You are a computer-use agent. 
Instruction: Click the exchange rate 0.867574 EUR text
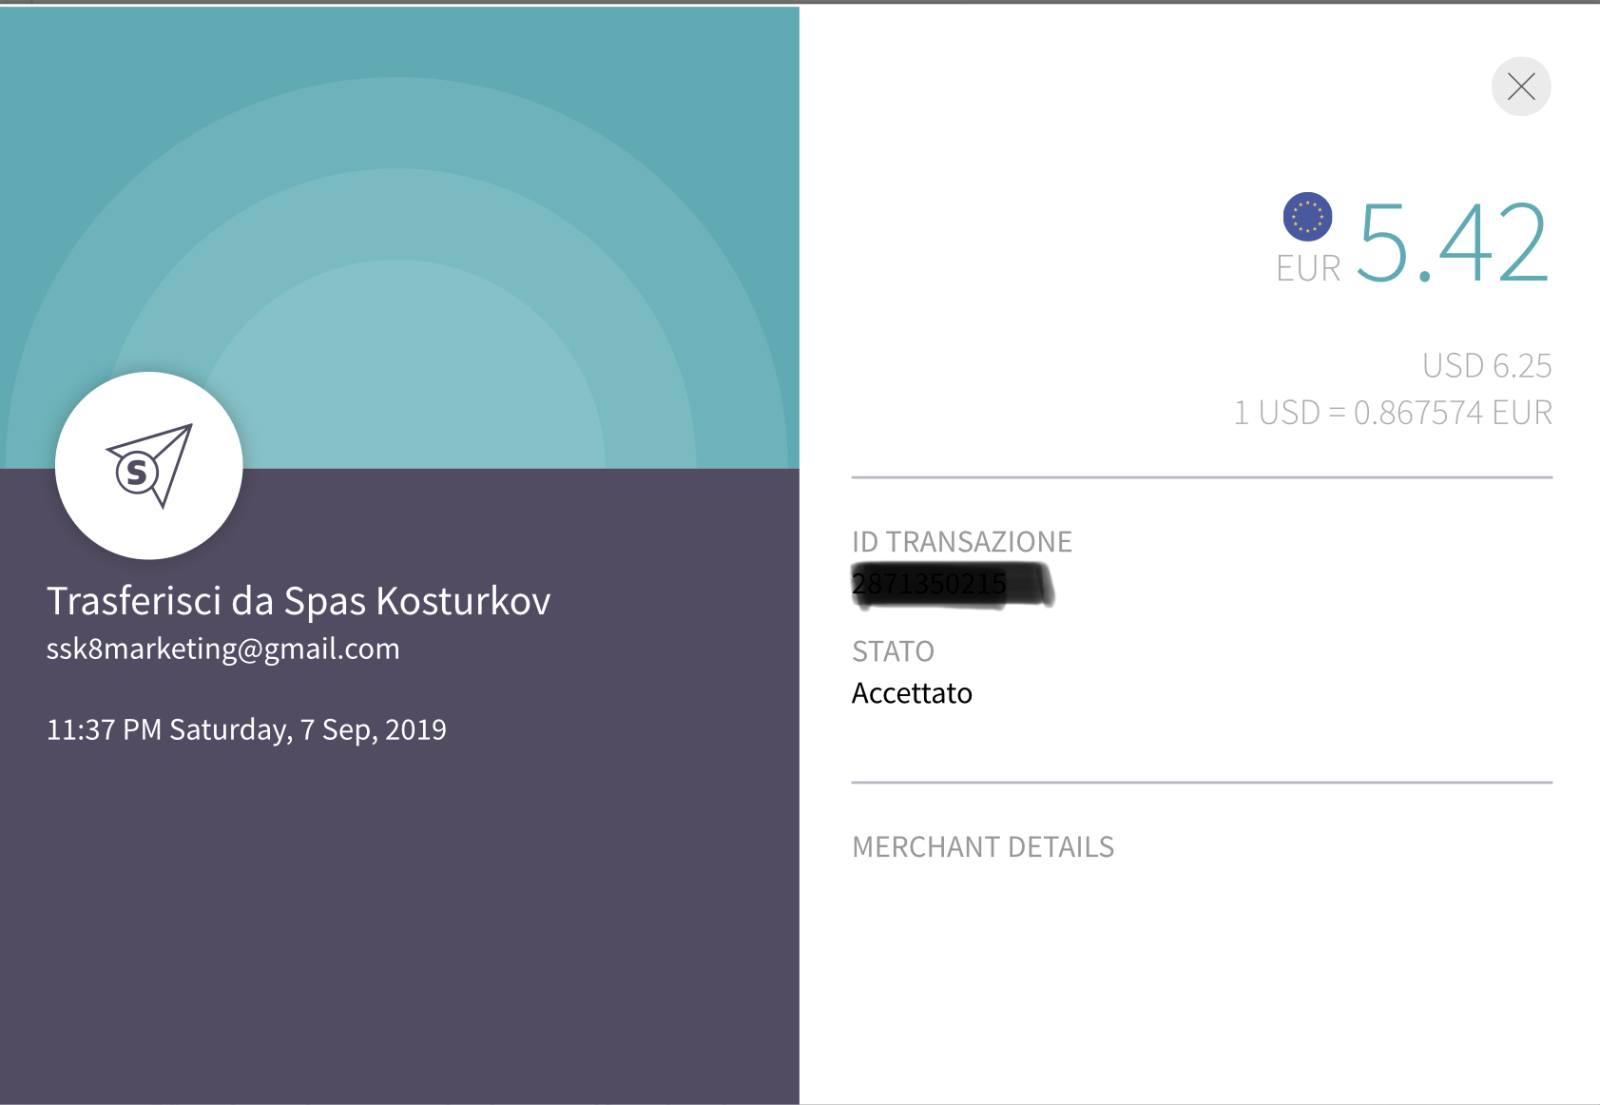point(1393,413)
